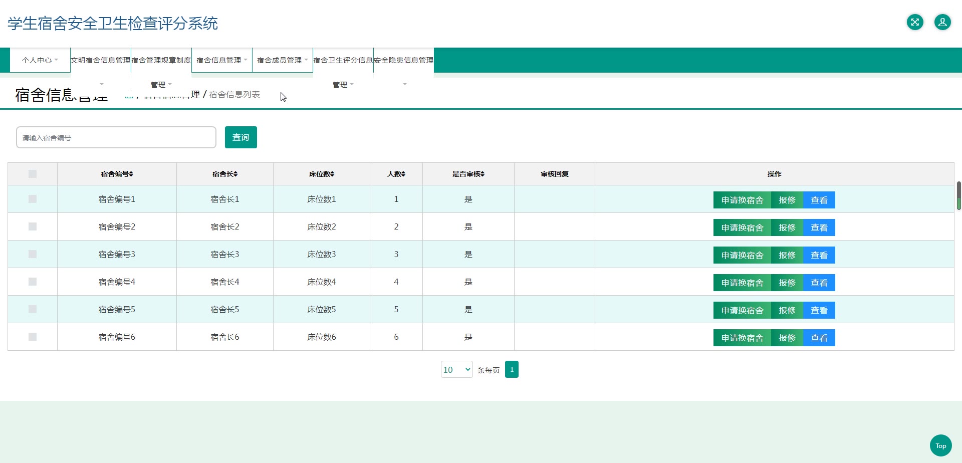Click the Top back-to-top round button
Viewport: 962px width, 463px height.
tap(940, 445)
